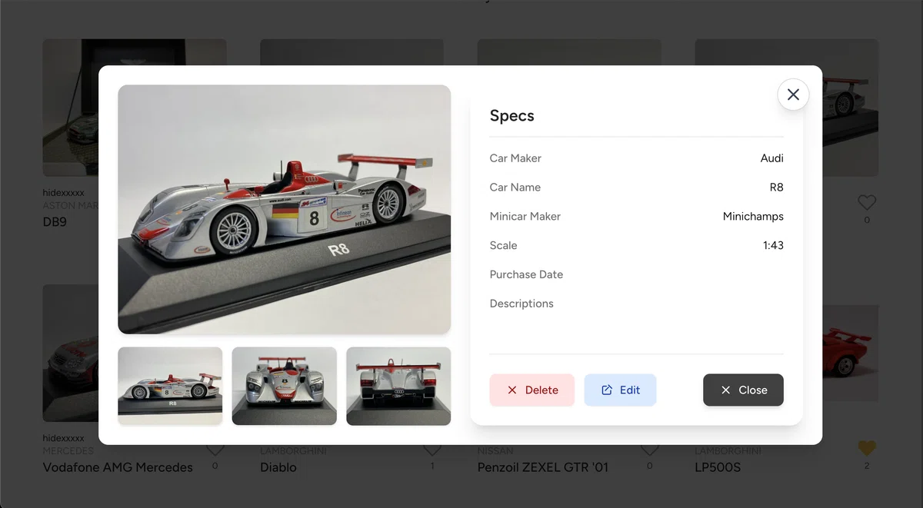This screenshot has height=508, width=923.
Task: Click the 'Minichamps' value
Action: click(753, 217)
